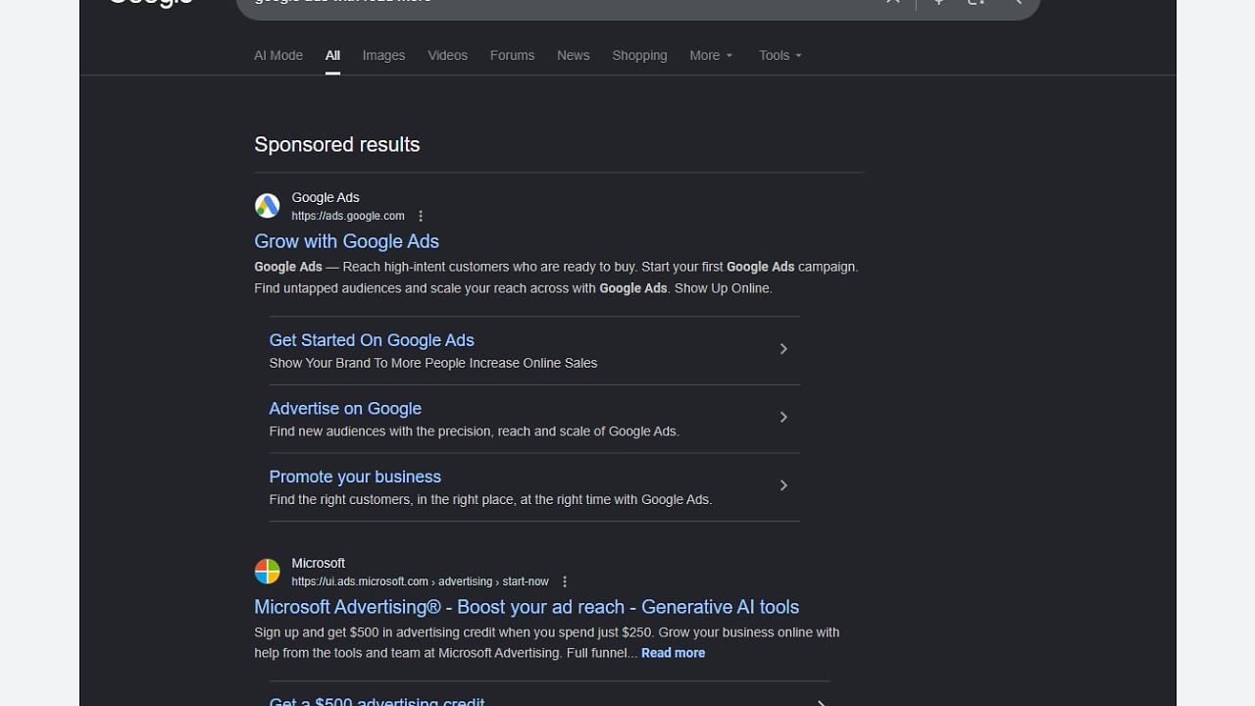Switch to the Images tab

pos(383,56)
